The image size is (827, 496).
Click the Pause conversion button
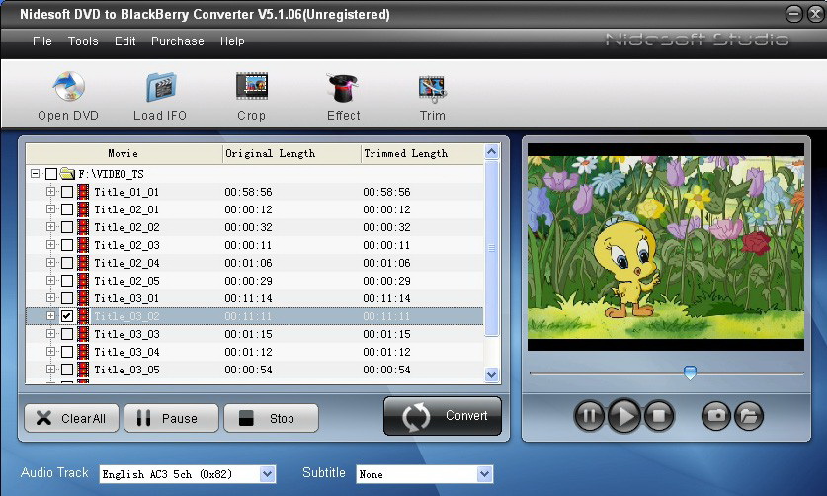(x=171, y=418)
